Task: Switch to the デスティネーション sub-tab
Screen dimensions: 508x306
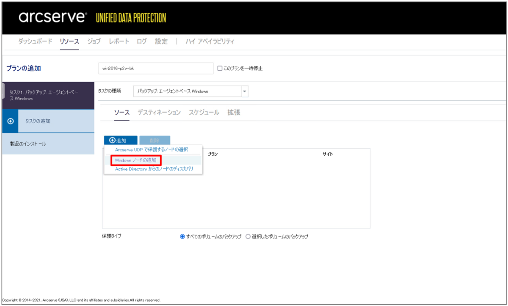Action: [x=159, y=113]
